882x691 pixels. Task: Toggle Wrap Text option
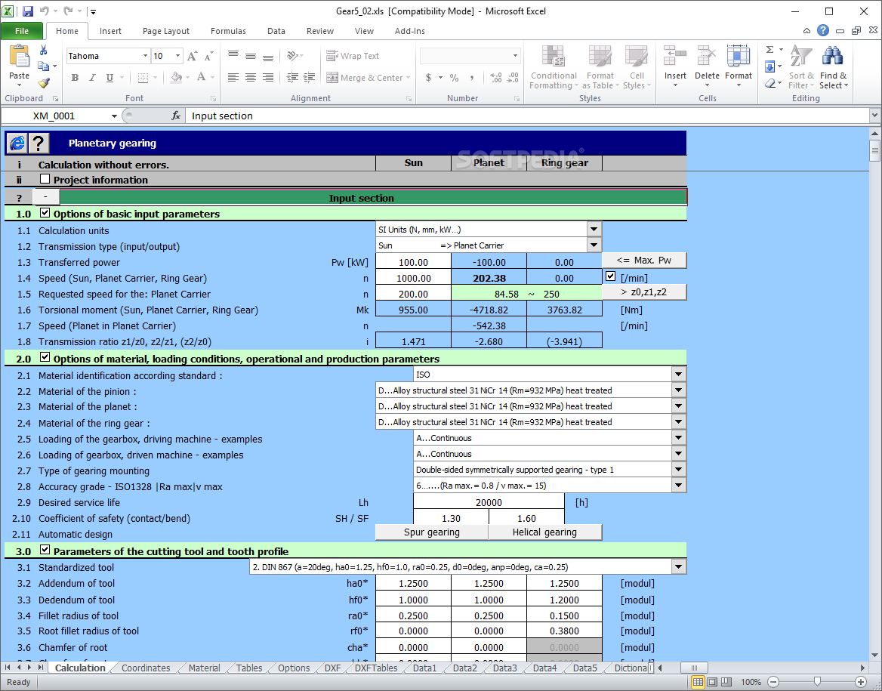[x=353, y=56]
